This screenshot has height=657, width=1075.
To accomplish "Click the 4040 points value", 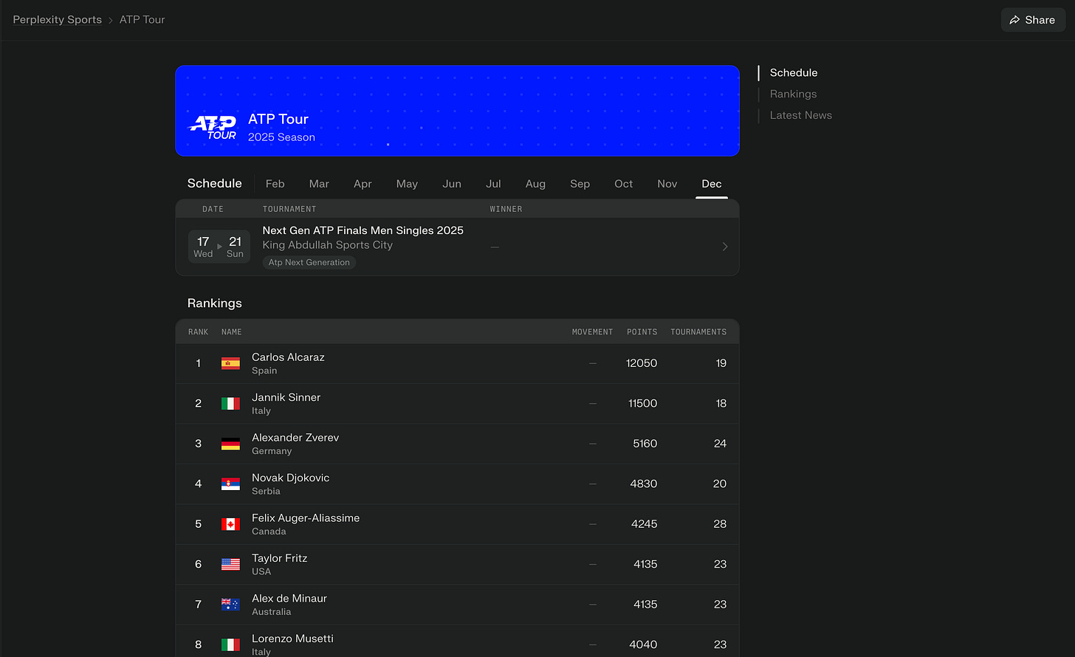I will 643,644.
